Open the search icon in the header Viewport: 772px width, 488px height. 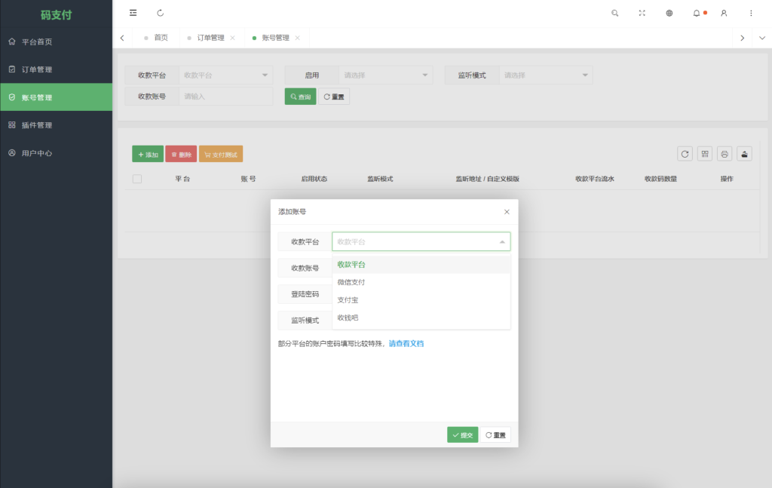(x=615, y=13)
